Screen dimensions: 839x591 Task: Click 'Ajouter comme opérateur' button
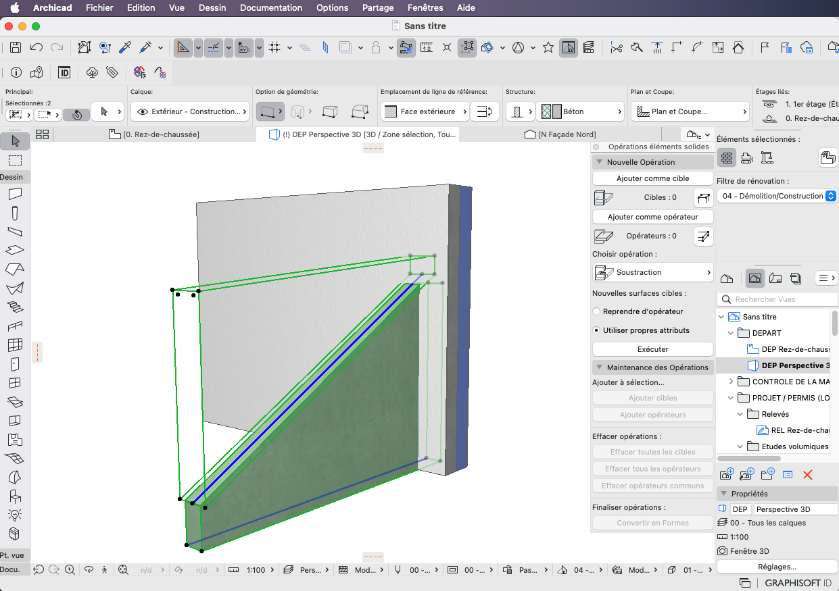653,217
